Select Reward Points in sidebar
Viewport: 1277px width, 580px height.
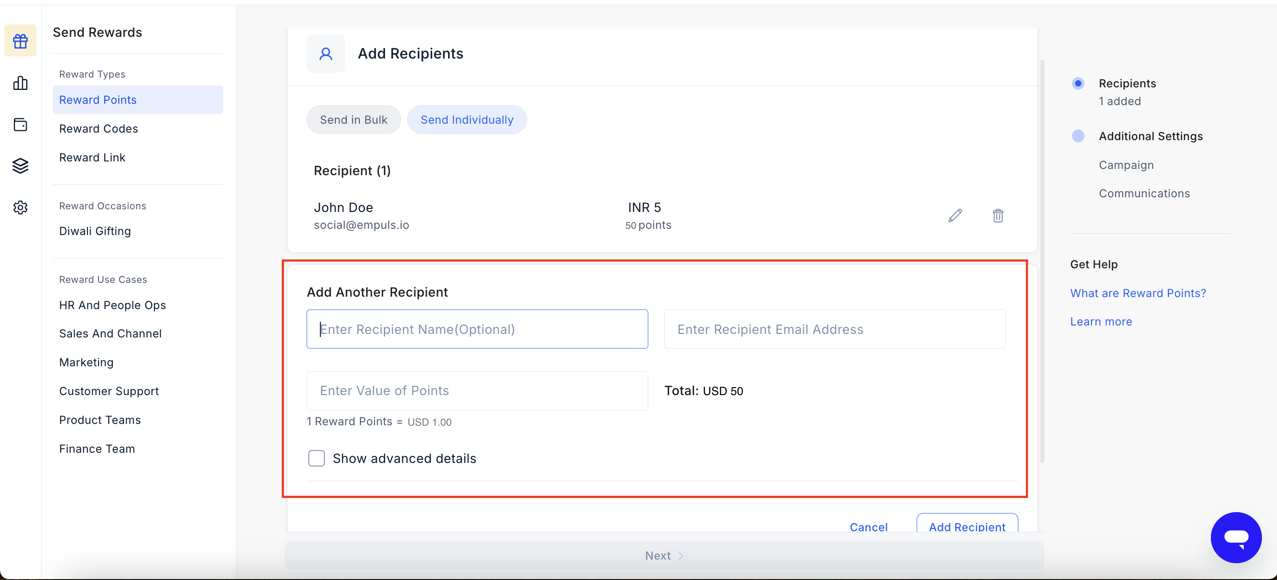coord(138,100)
